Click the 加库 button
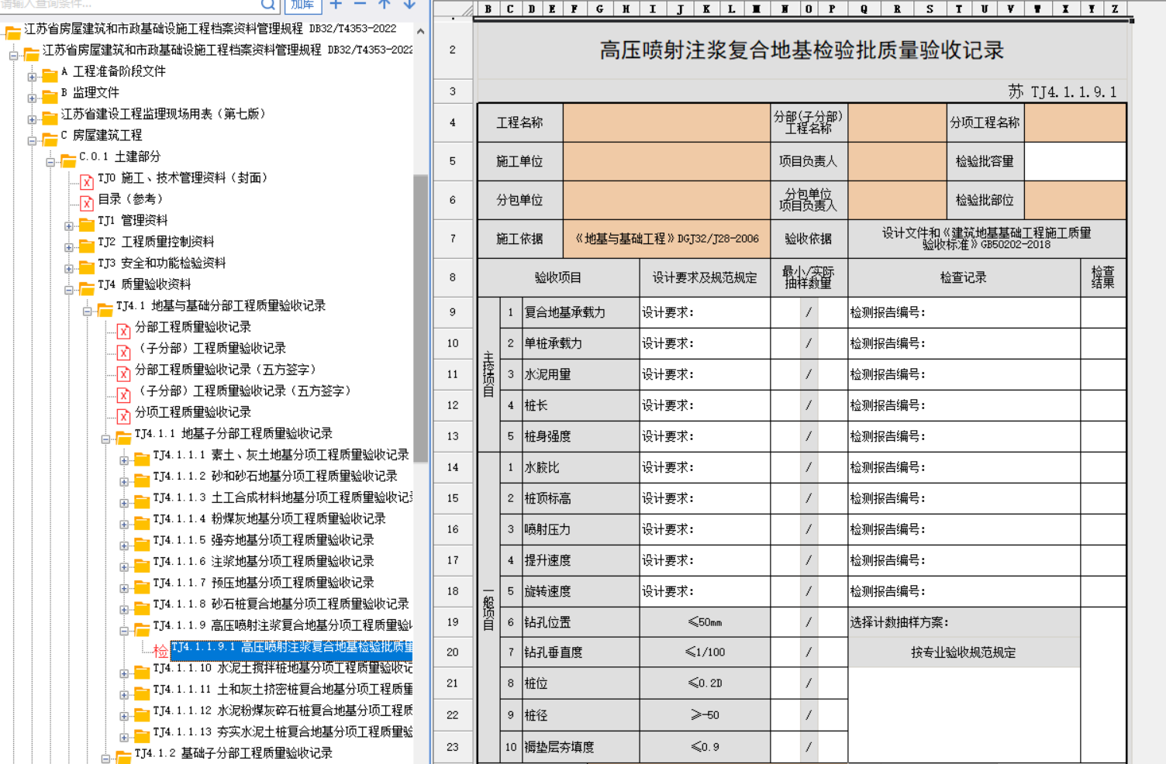 302,5
